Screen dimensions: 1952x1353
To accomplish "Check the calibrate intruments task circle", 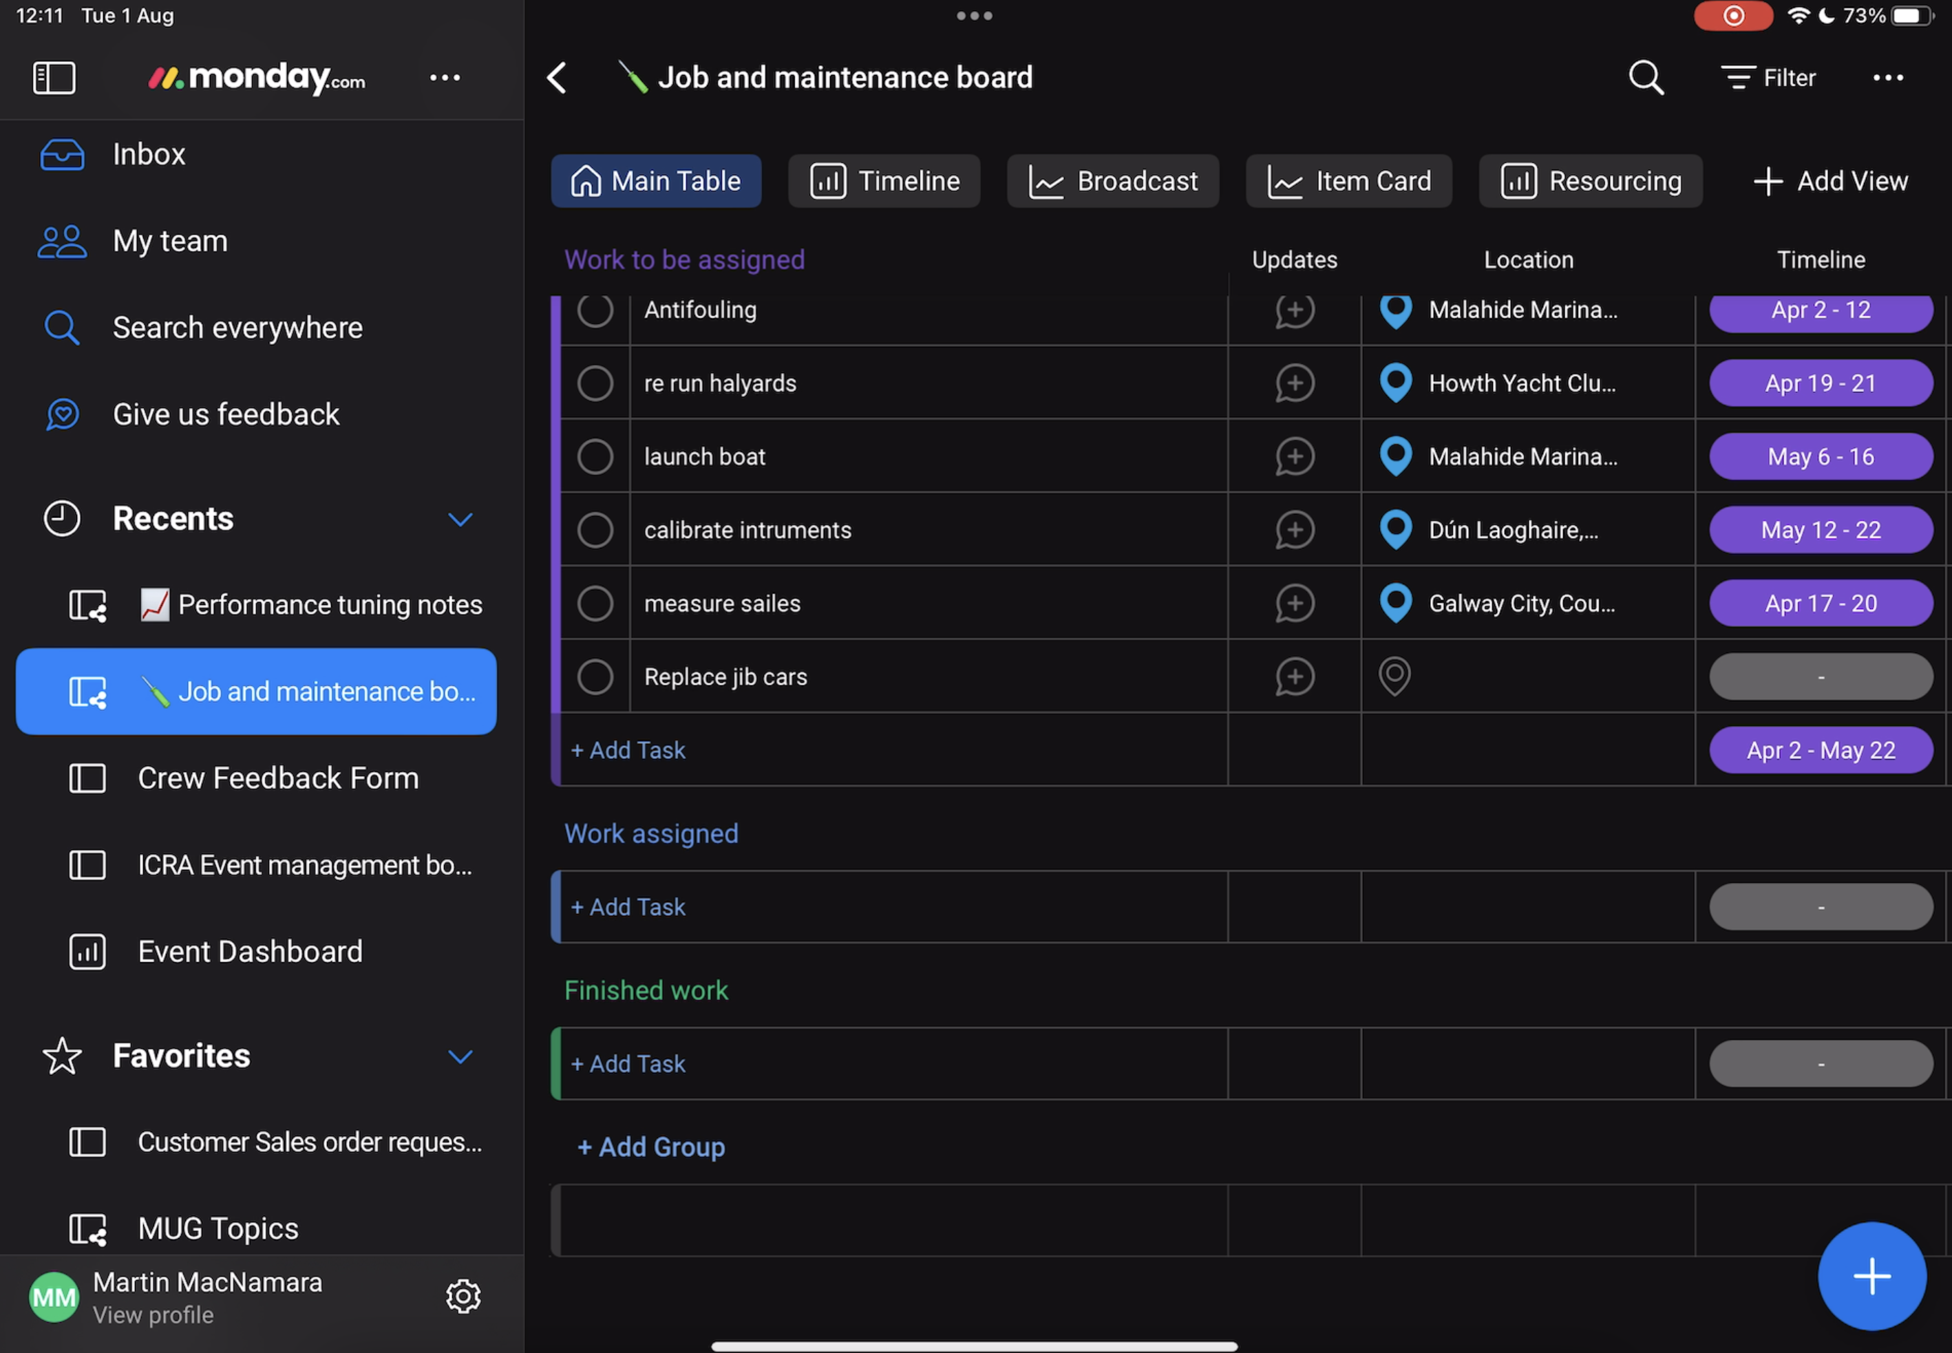I will pos(595,530).
